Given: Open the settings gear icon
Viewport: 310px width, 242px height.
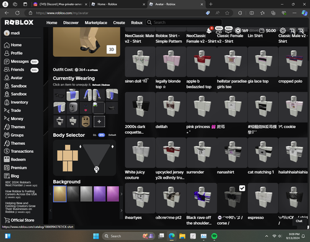Looking at the screenshot, I should tap(283, 30).
